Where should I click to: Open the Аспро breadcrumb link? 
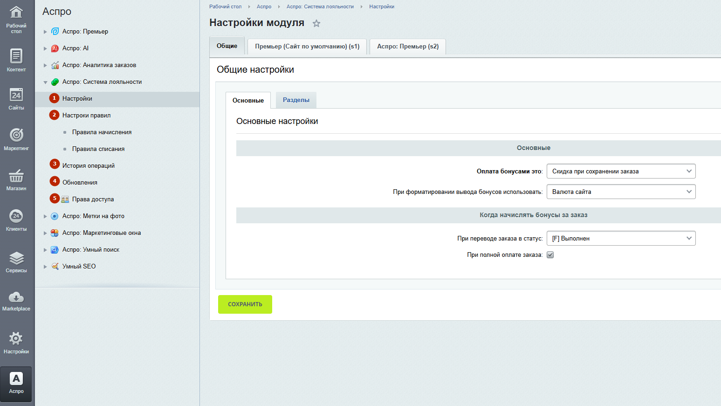click(x=264, y=7)
